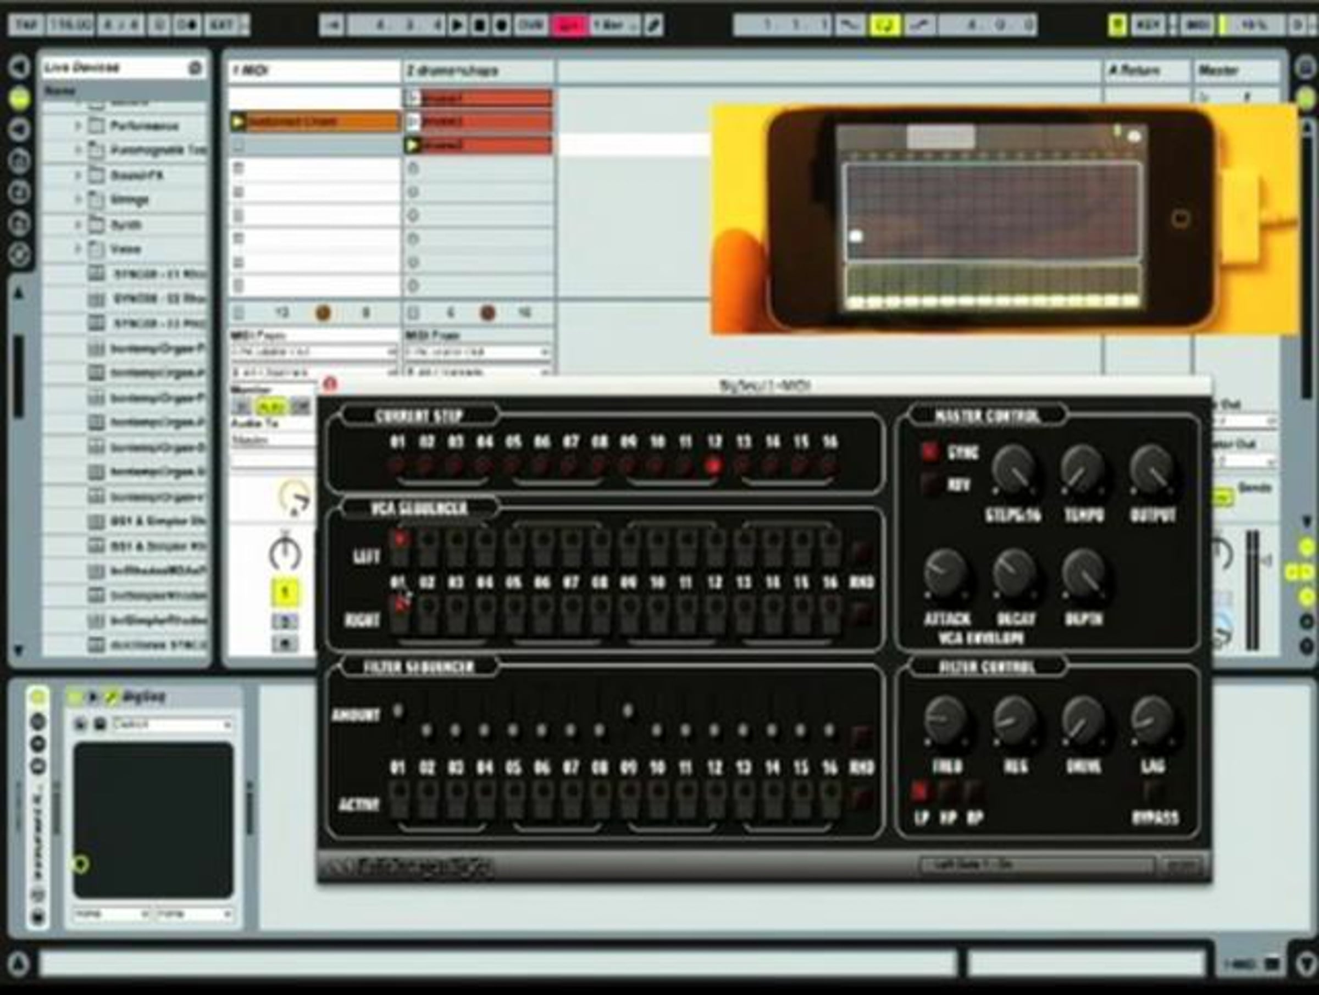Click the OUTPUT knob in Master Control
Screen dimensions: 1319x995
[1152, 470]
